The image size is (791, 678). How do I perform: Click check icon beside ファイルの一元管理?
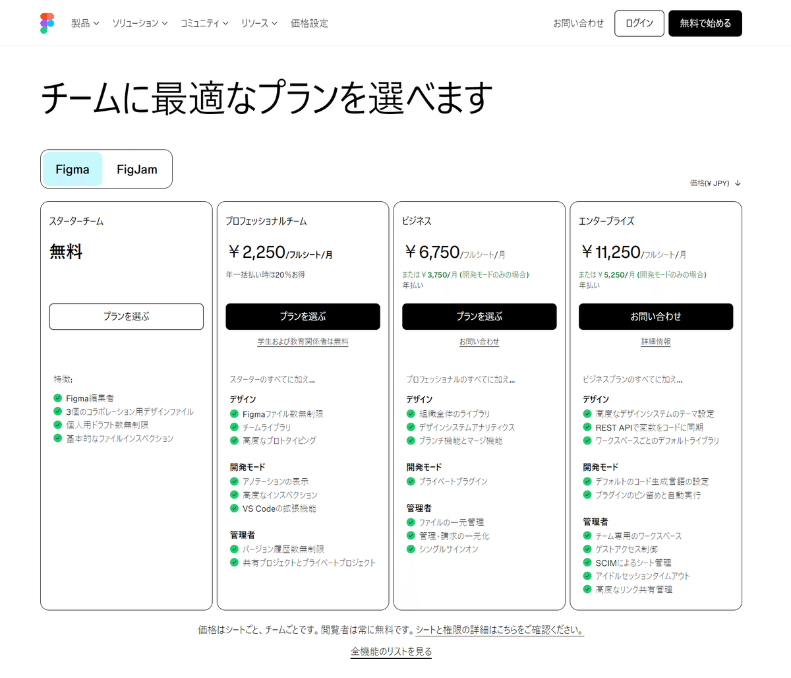[x=411, y=522]
